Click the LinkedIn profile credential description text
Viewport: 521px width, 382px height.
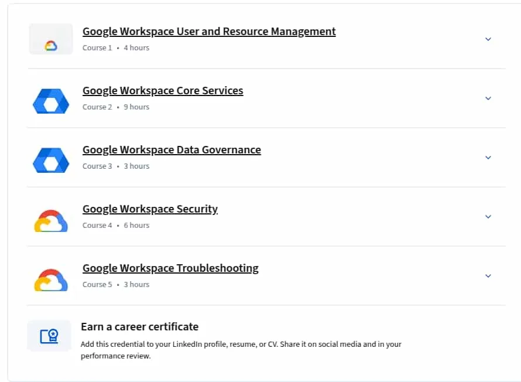[241, 350]
